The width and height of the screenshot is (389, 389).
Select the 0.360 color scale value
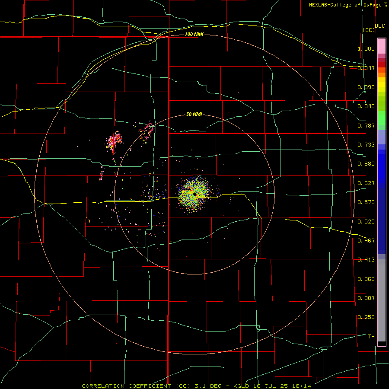pos(366,279)
